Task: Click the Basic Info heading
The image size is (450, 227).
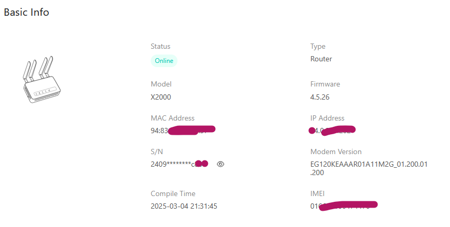Action: click(x=26, y=13)
